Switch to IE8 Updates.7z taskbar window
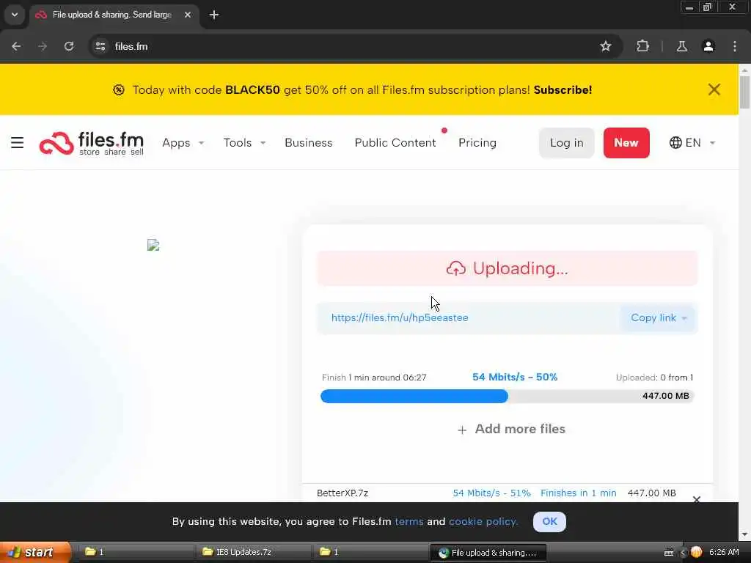 coord(252,553)
